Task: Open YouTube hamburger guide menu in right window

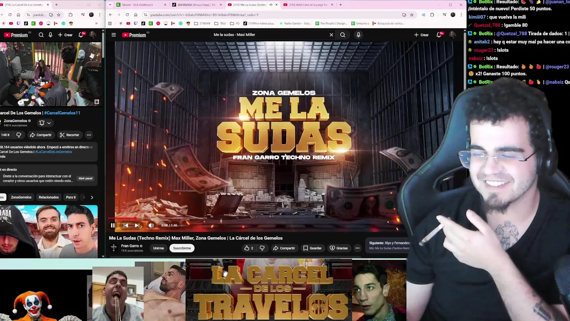Action: [x=114, y=35]
